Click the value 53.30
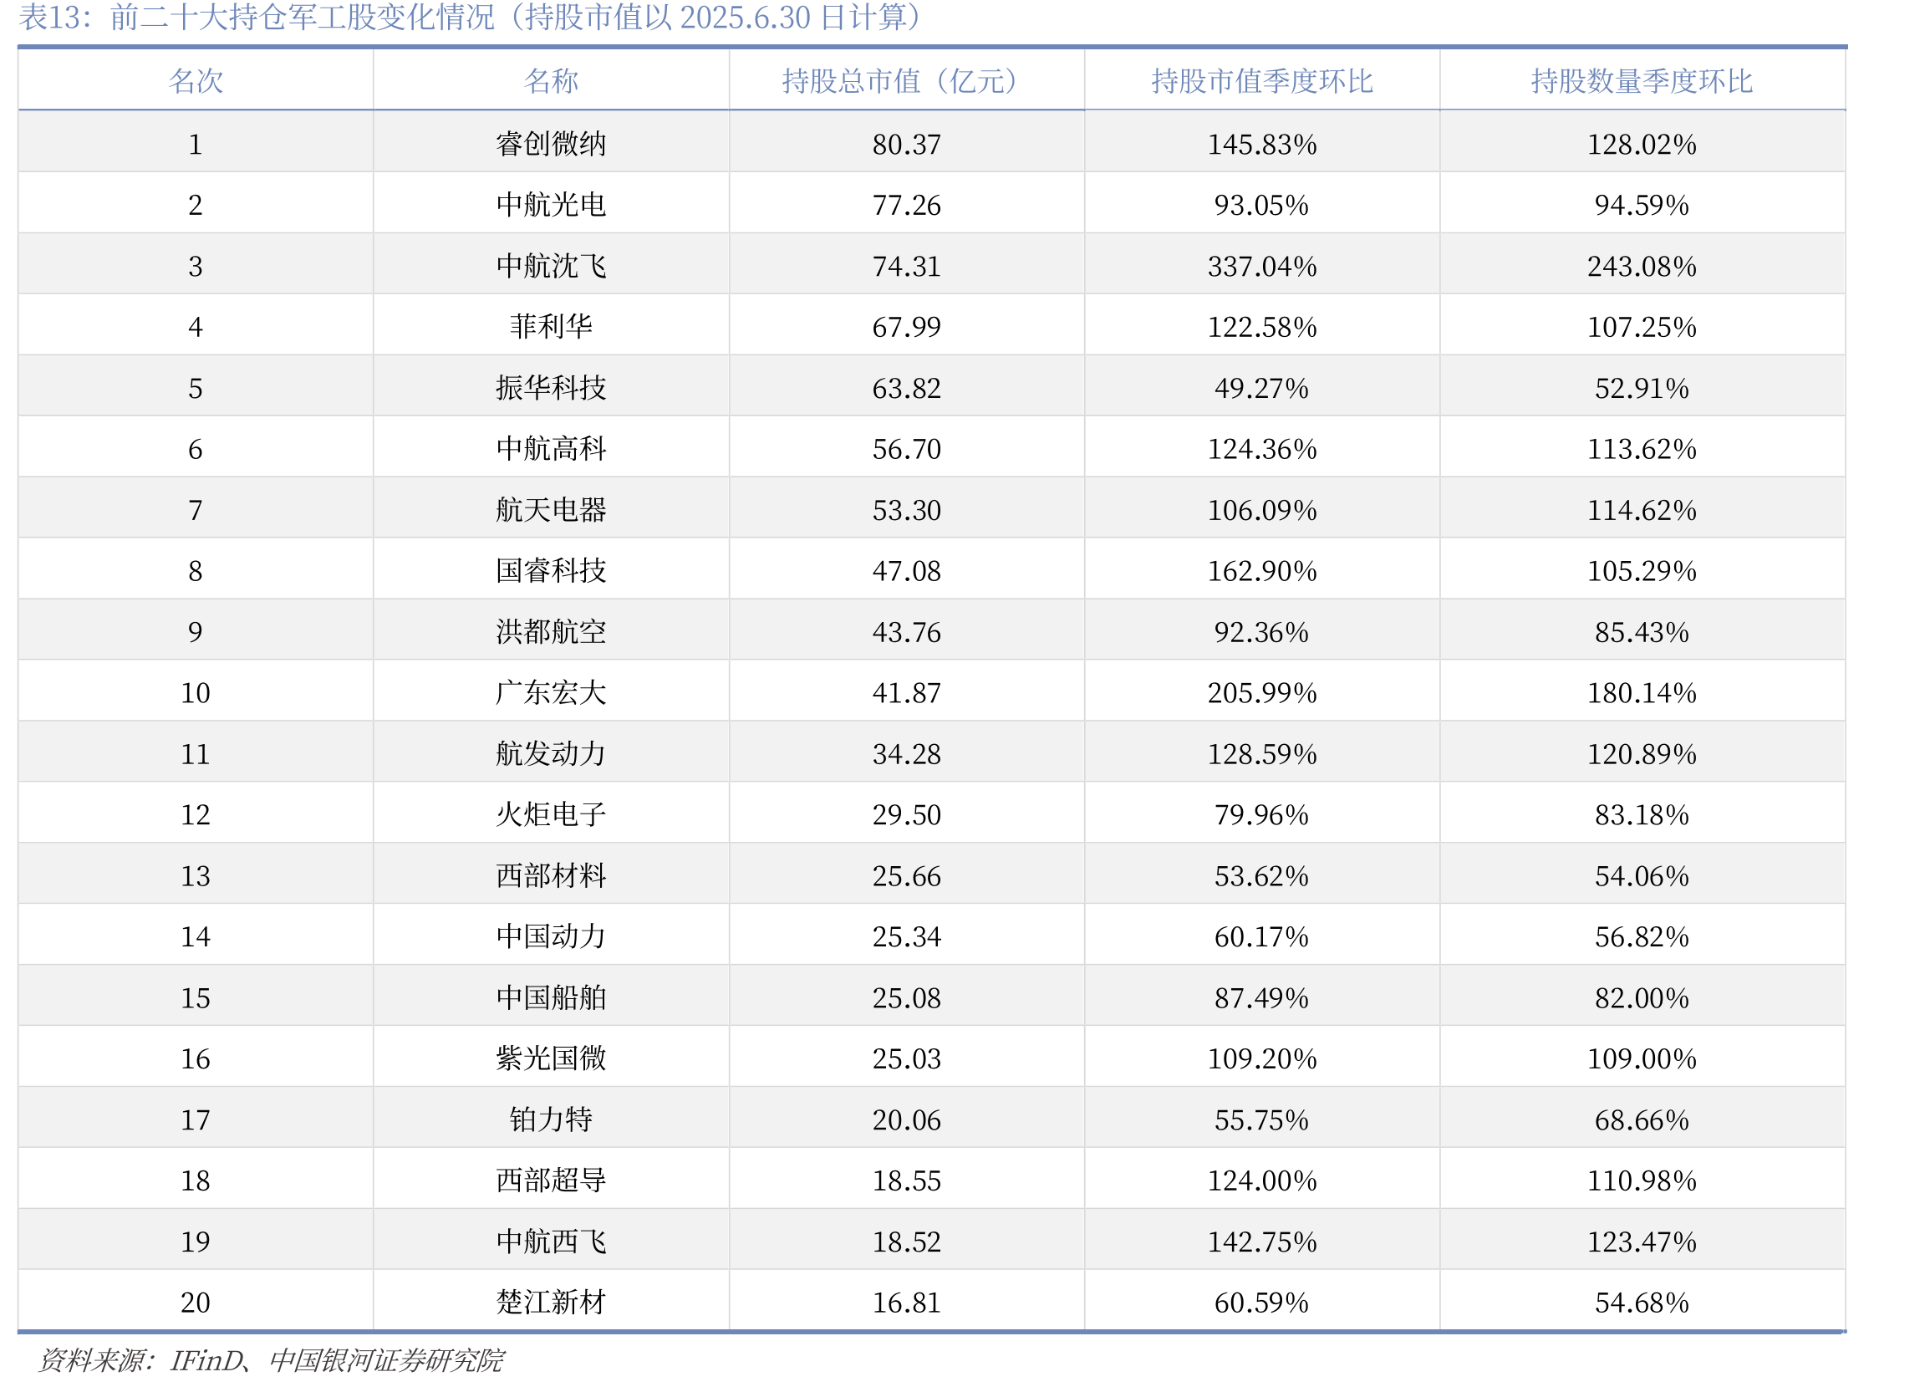1925x1387 pixels. [x=906, y=510]
